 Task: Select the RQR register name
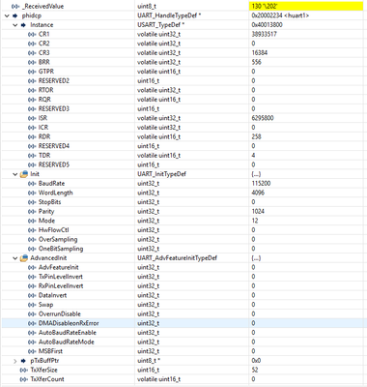pyautogui.click(x=44, y=100)
